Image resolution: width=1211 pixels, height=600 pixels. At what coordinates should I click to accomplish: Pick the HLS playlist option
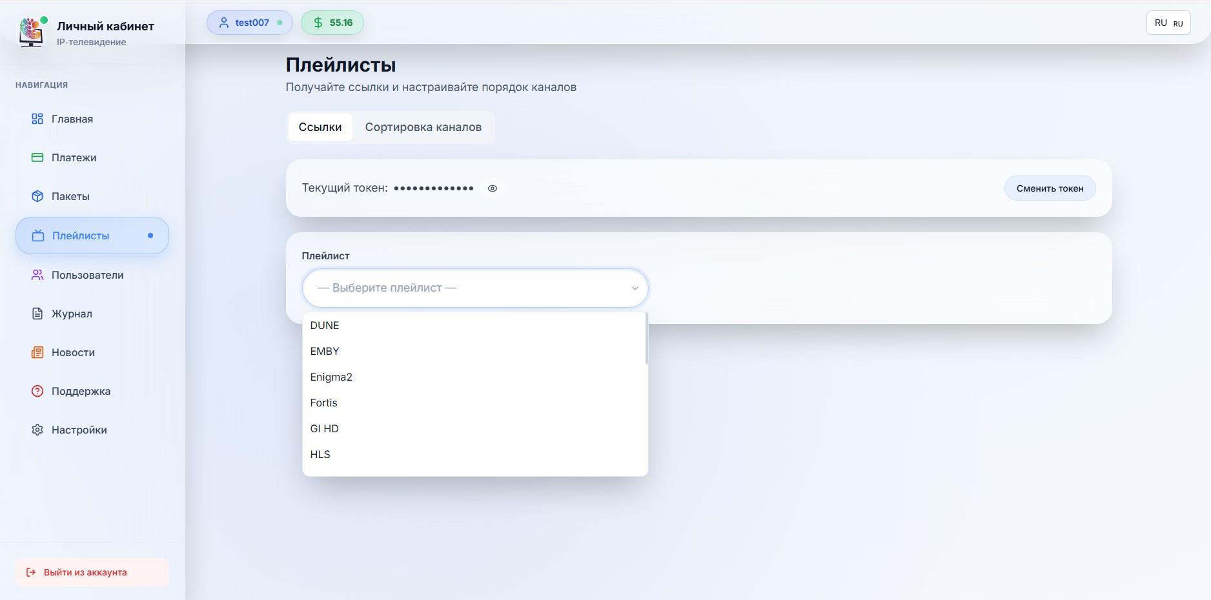(320, 454)
